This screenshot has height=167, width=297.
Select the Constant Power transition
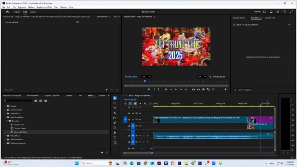pyautogui.click(x=20, y=128)
